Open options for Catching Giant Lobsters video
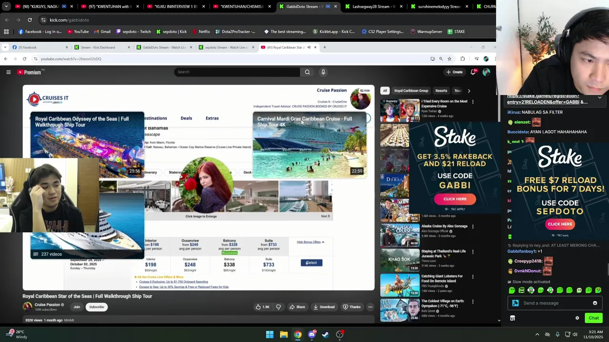 point(472,276)
